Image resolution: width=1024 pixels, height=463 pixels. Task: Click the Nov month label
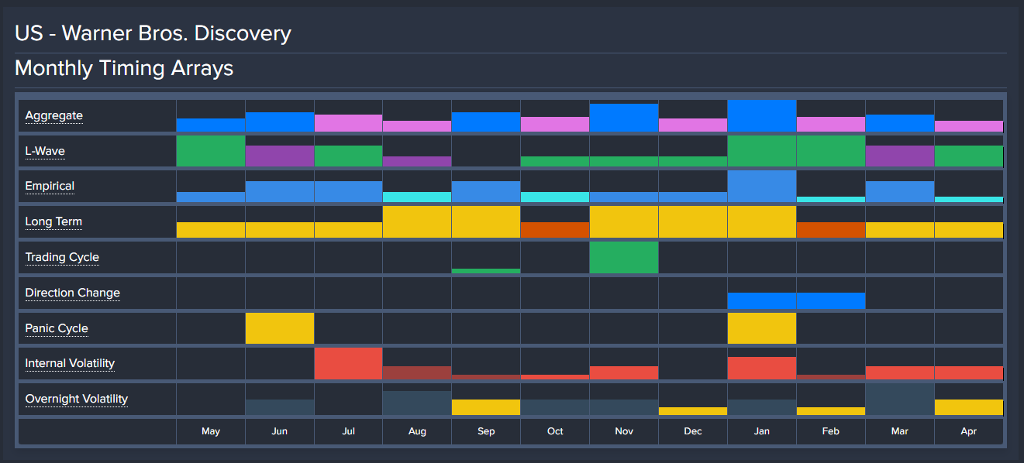(x=624, y=431)
